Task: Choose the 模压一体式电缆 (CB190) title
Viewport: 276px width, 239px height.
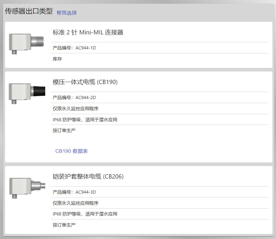Action: [85, 82]
